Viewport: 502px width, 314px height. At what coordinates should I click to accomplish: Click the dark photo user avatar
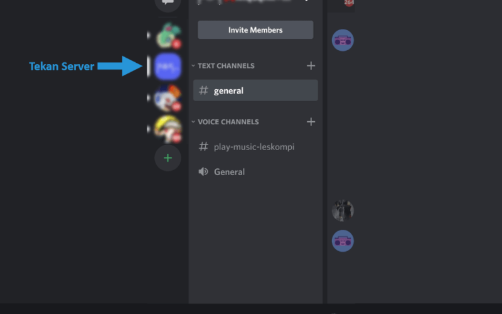[x=343, y=210]
